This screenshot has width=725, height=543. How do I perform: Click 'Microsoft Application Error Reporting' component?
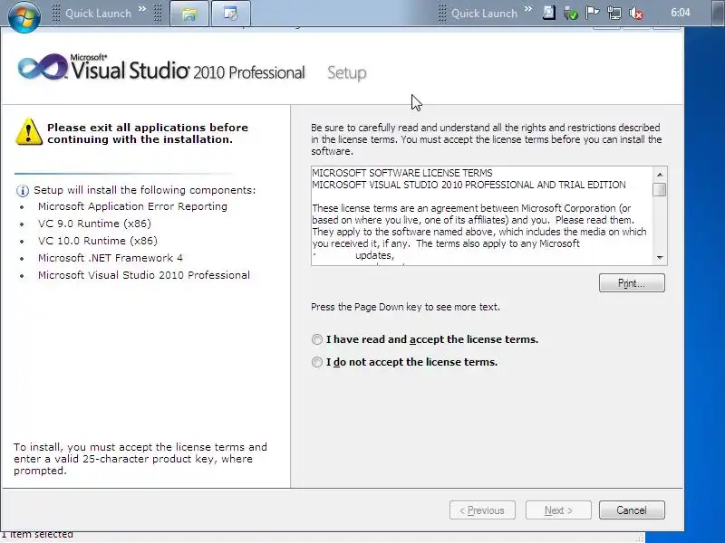(132, 206)
